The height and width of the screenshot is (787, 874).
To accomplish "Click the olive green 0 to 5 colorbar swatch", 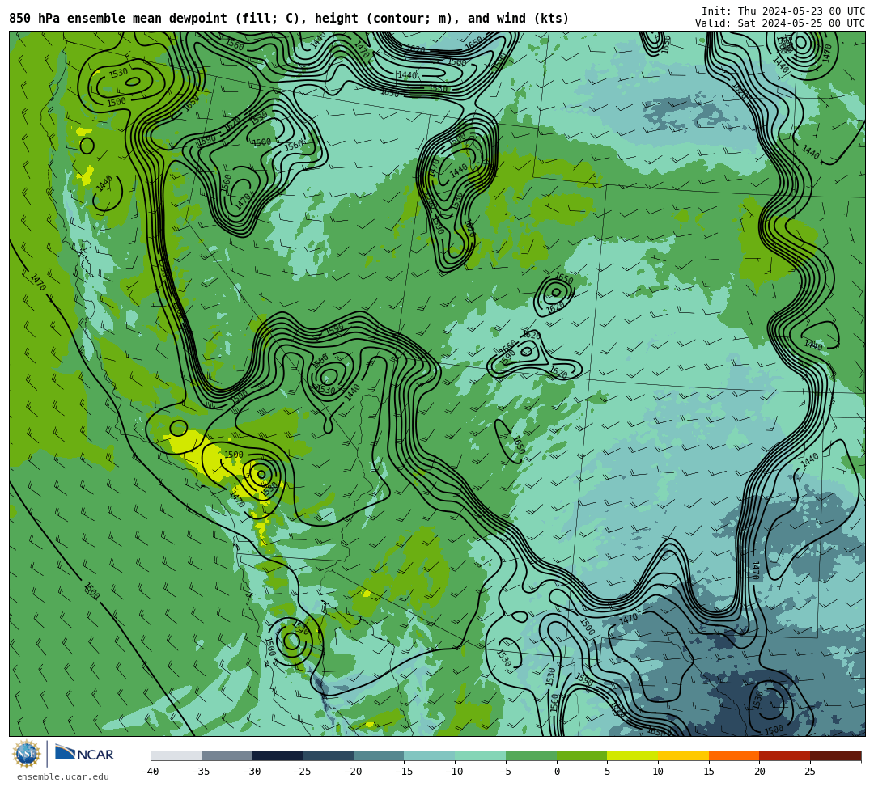I will pyautogui.click(x=582, y=755).
